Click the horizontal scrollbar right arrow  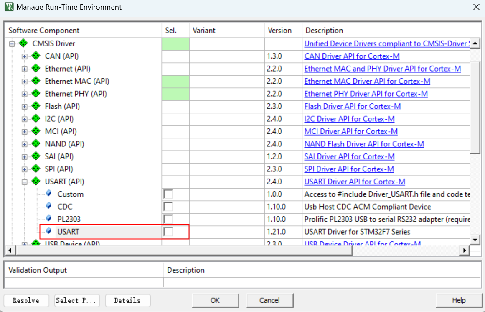tap(464, 250)
